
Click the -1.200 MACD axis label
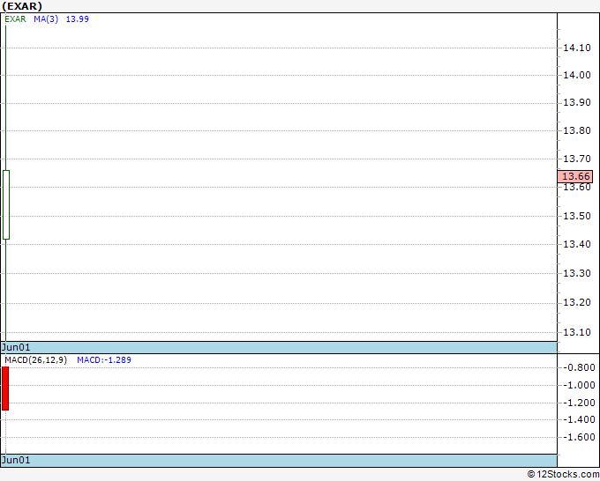click(x=579, y=403)
